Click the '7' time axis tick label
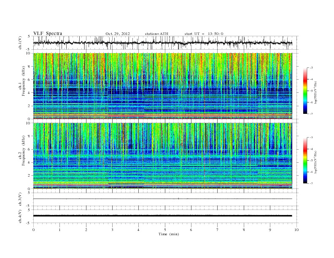 (218, 230)
